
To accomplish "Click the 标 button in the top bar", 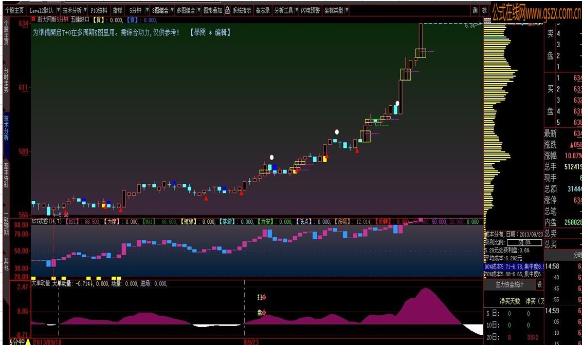I will pos(484,10).
